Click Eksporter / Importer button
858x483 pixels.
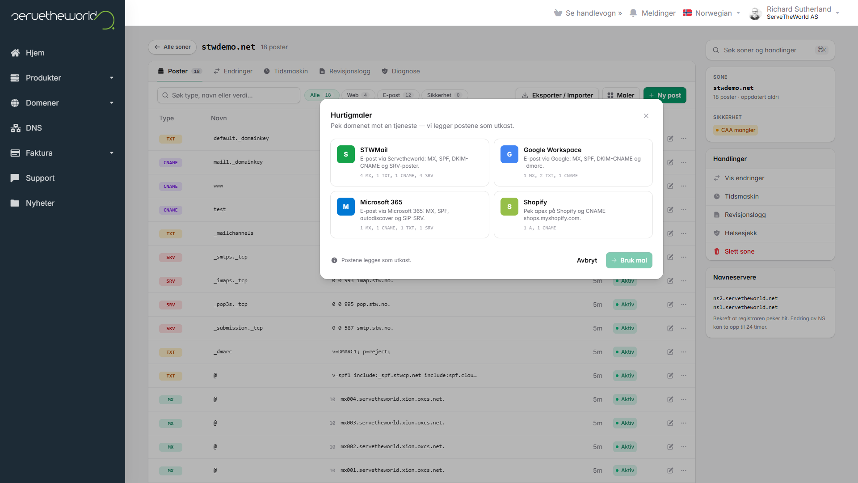pos(557,95)
